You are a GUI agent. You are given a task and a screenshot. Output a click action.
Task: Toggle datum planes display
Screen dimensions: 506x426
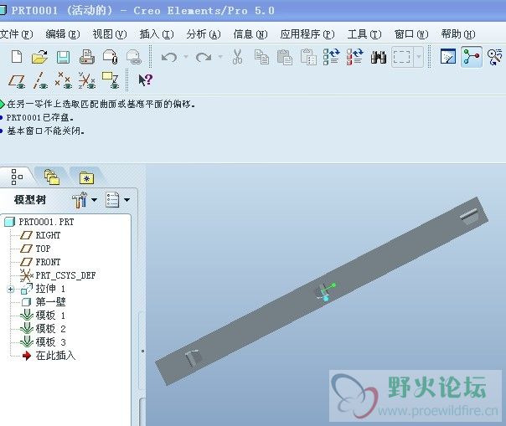17,80
